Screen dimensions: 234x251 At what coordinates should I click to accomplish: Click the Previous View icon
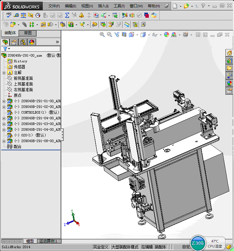(117, 35)
